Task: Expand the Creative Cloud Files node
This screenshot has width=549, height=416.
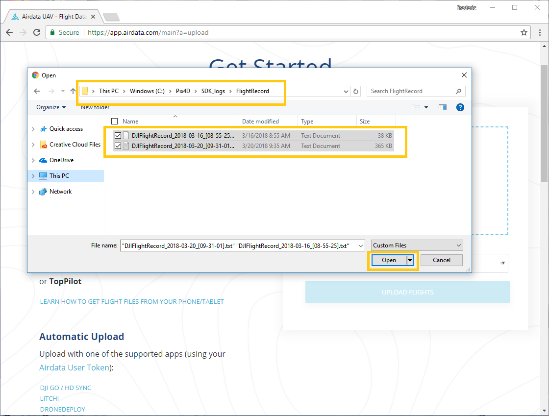Action: (33, 145)
